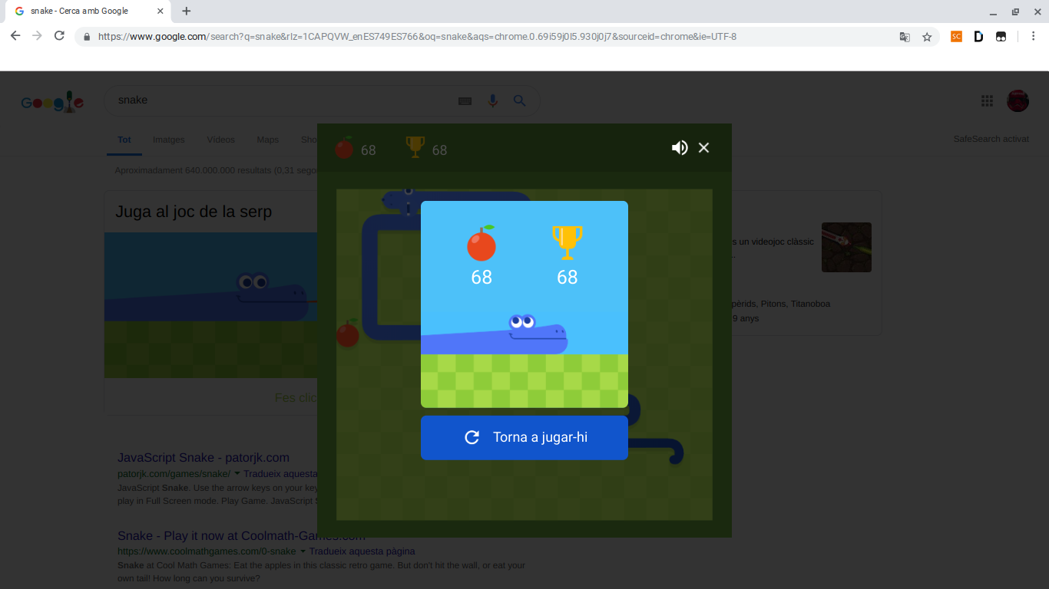Open the black mask extension icon
The height and width of the screenshot is (589, 1049).
1001,36
